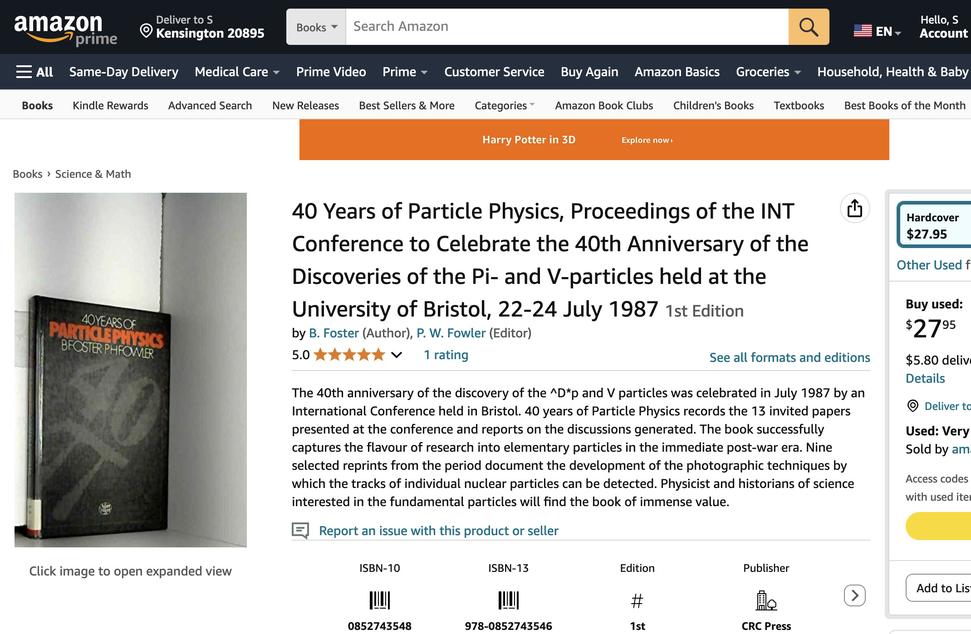This screenshot has width=971, height=634.
Task: Open Prime Video
Action: [x=331, y=72]
